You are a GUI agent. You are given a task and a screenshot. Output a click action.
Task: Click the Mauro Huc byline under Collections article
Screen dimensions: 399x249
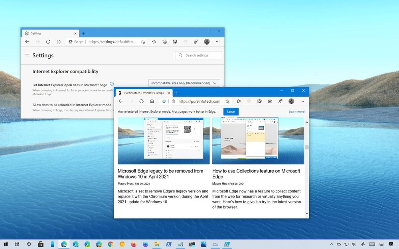pyautogui.click(x=220, y=183)
